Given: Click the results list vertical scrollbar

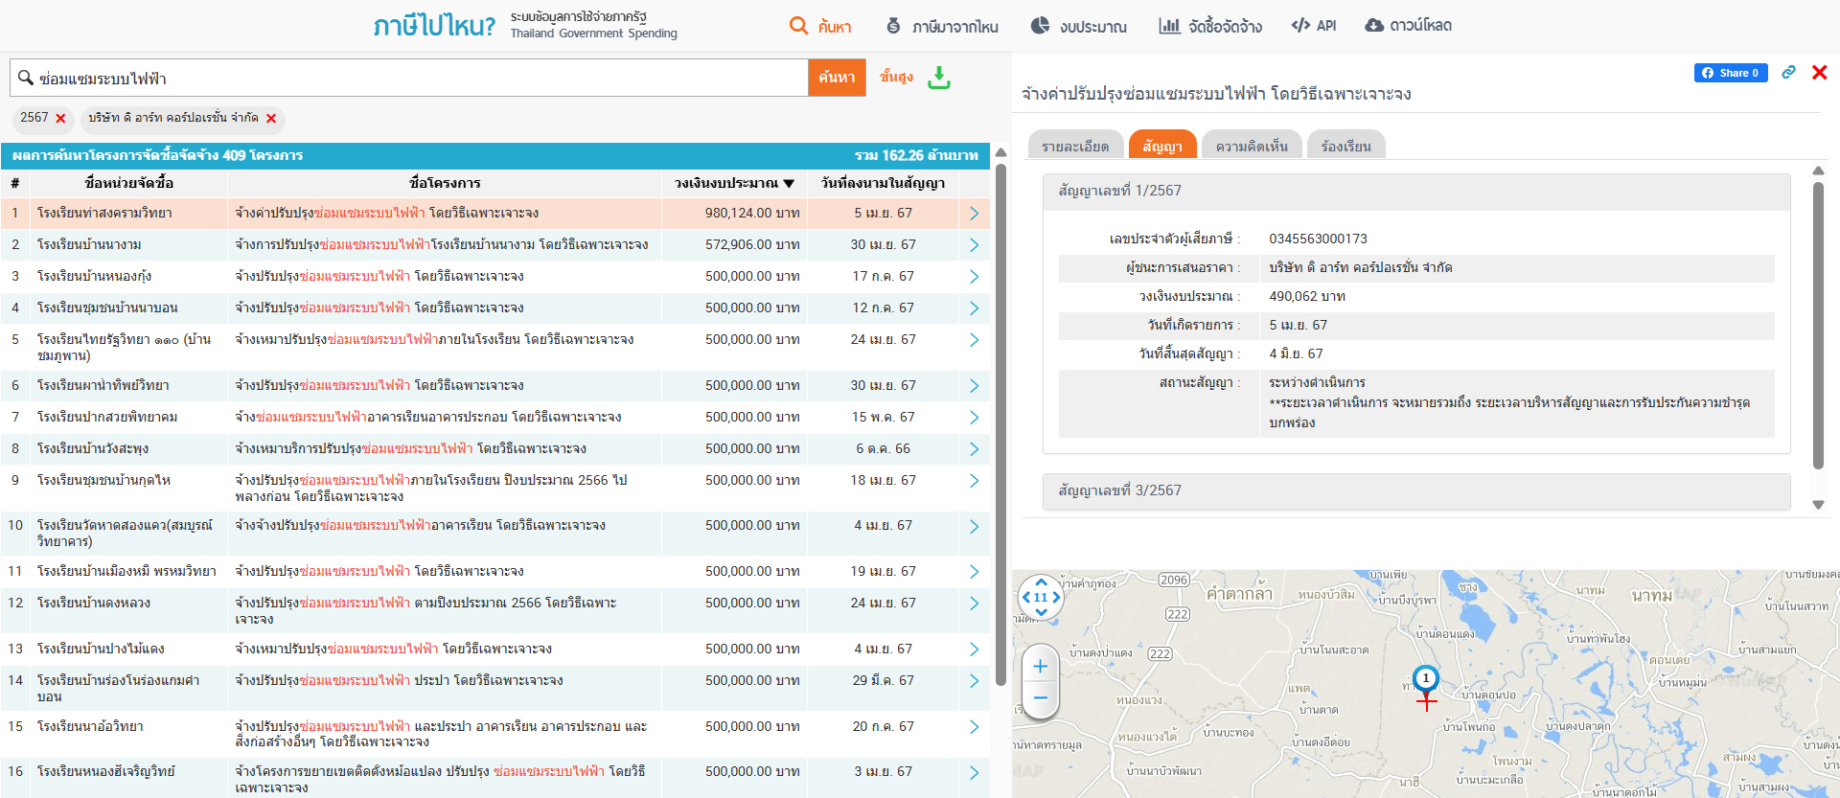Looking at the screenshot, I should pos(1000,422).
